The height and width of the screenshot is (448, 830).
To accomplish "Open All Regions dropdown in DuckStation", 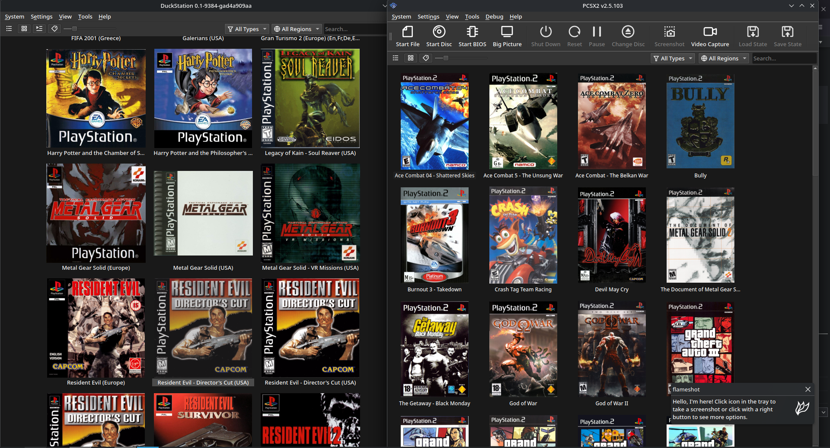I will pos(297,29).
